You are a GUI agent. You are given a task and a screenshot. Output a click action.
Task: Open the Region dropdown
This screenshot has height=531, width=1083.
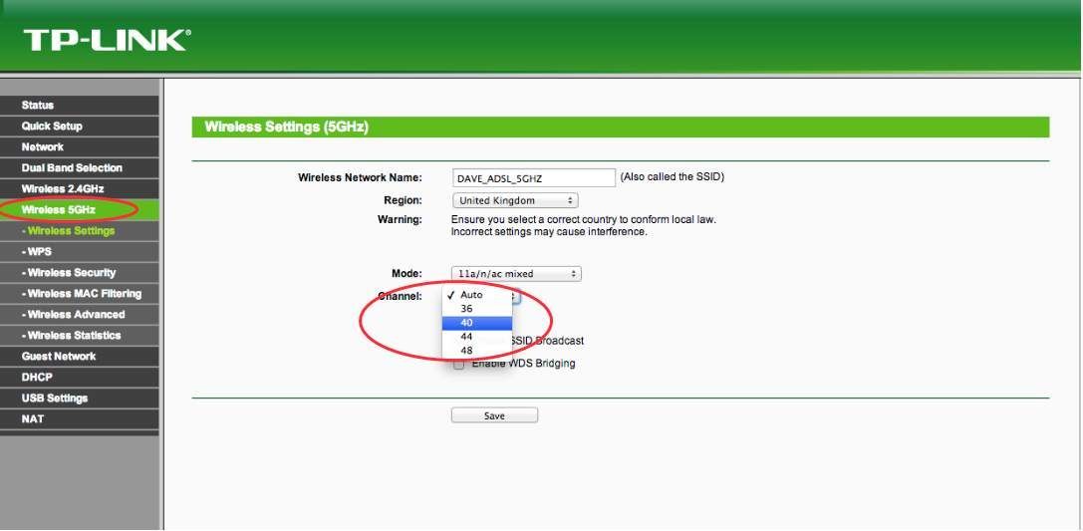[515, 200]
